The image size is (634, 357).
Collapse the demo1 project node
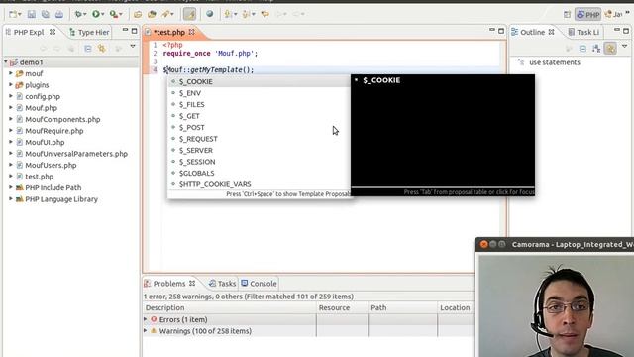pyautogui.click(x=6, y=61)
